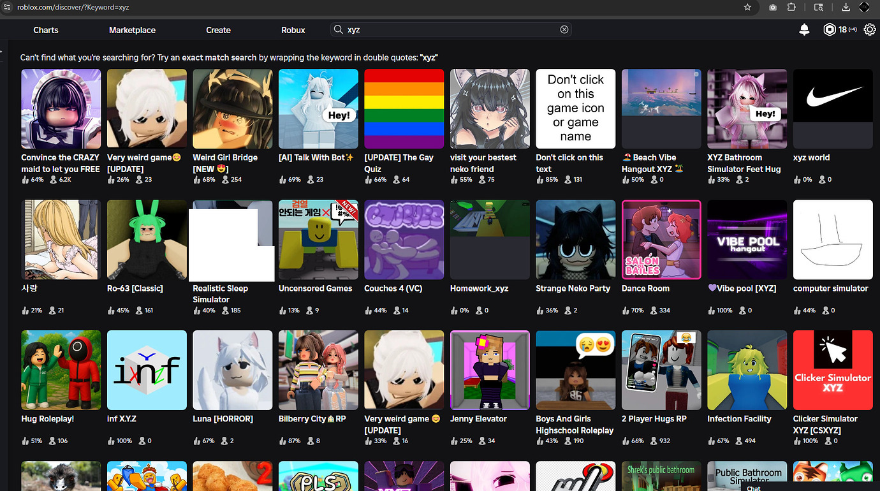Open the Create section

pos(218,30)
